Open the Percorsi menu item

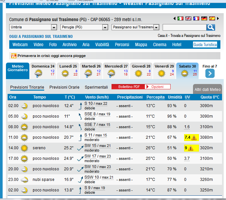(122, 44)
